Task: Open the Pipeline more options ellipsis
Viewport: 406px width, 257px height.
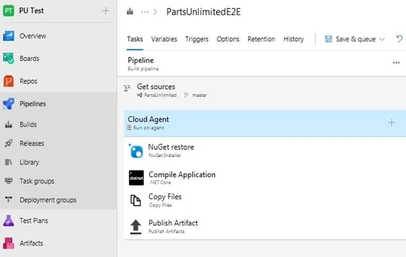Action: (396, 63)
